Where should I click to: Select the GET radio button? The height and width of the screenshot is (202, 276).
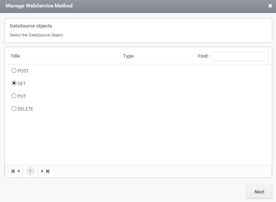click(x=14, y=83)
